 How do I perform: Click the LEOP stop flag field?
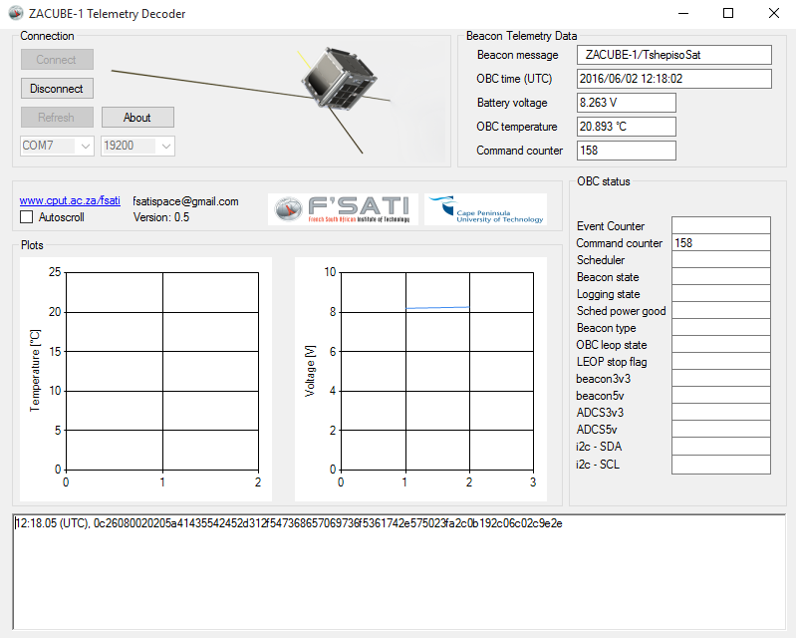(721, 361)
